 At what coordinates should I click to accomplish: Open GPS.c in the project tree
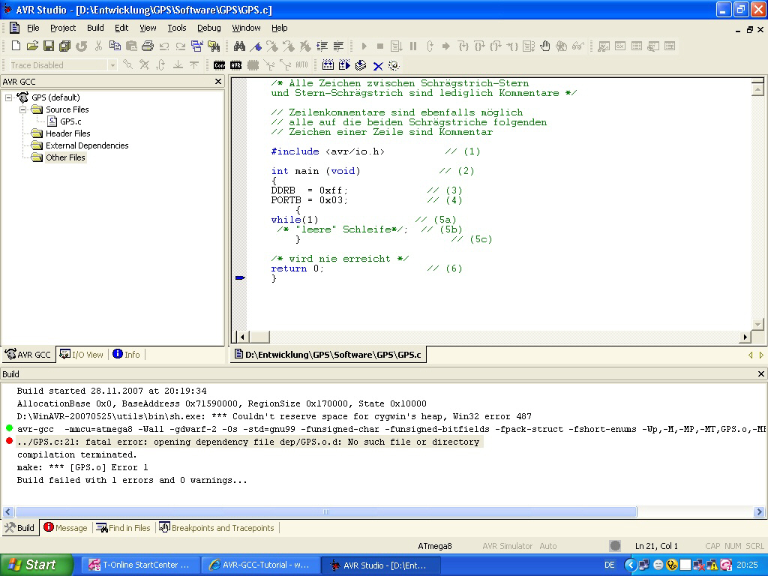pos(70,121)
